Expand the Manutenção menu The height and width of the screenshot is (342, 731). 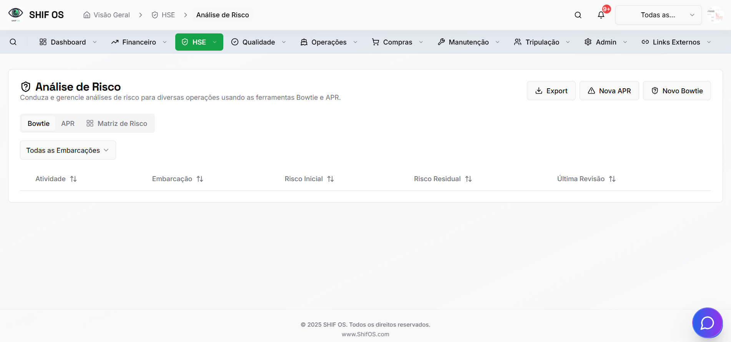click(x=468, y=42)
